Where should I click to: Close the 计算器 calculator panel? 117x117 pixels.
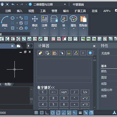point(94,46)
